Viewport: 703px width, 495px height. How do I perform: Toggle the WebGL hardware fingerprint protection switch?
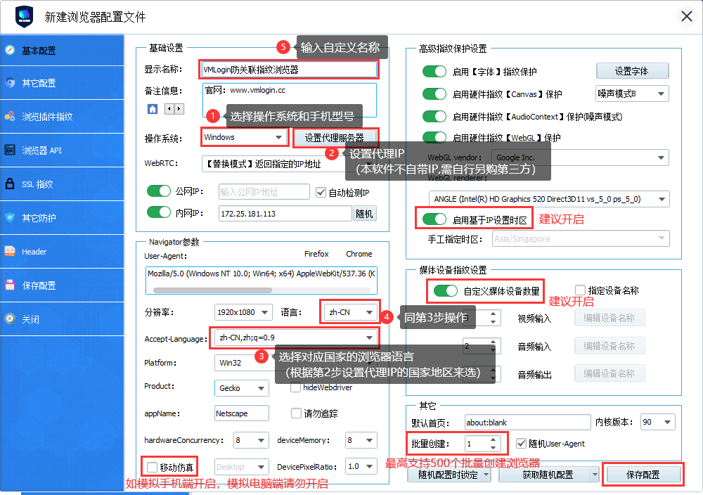(x=434, y=136)
